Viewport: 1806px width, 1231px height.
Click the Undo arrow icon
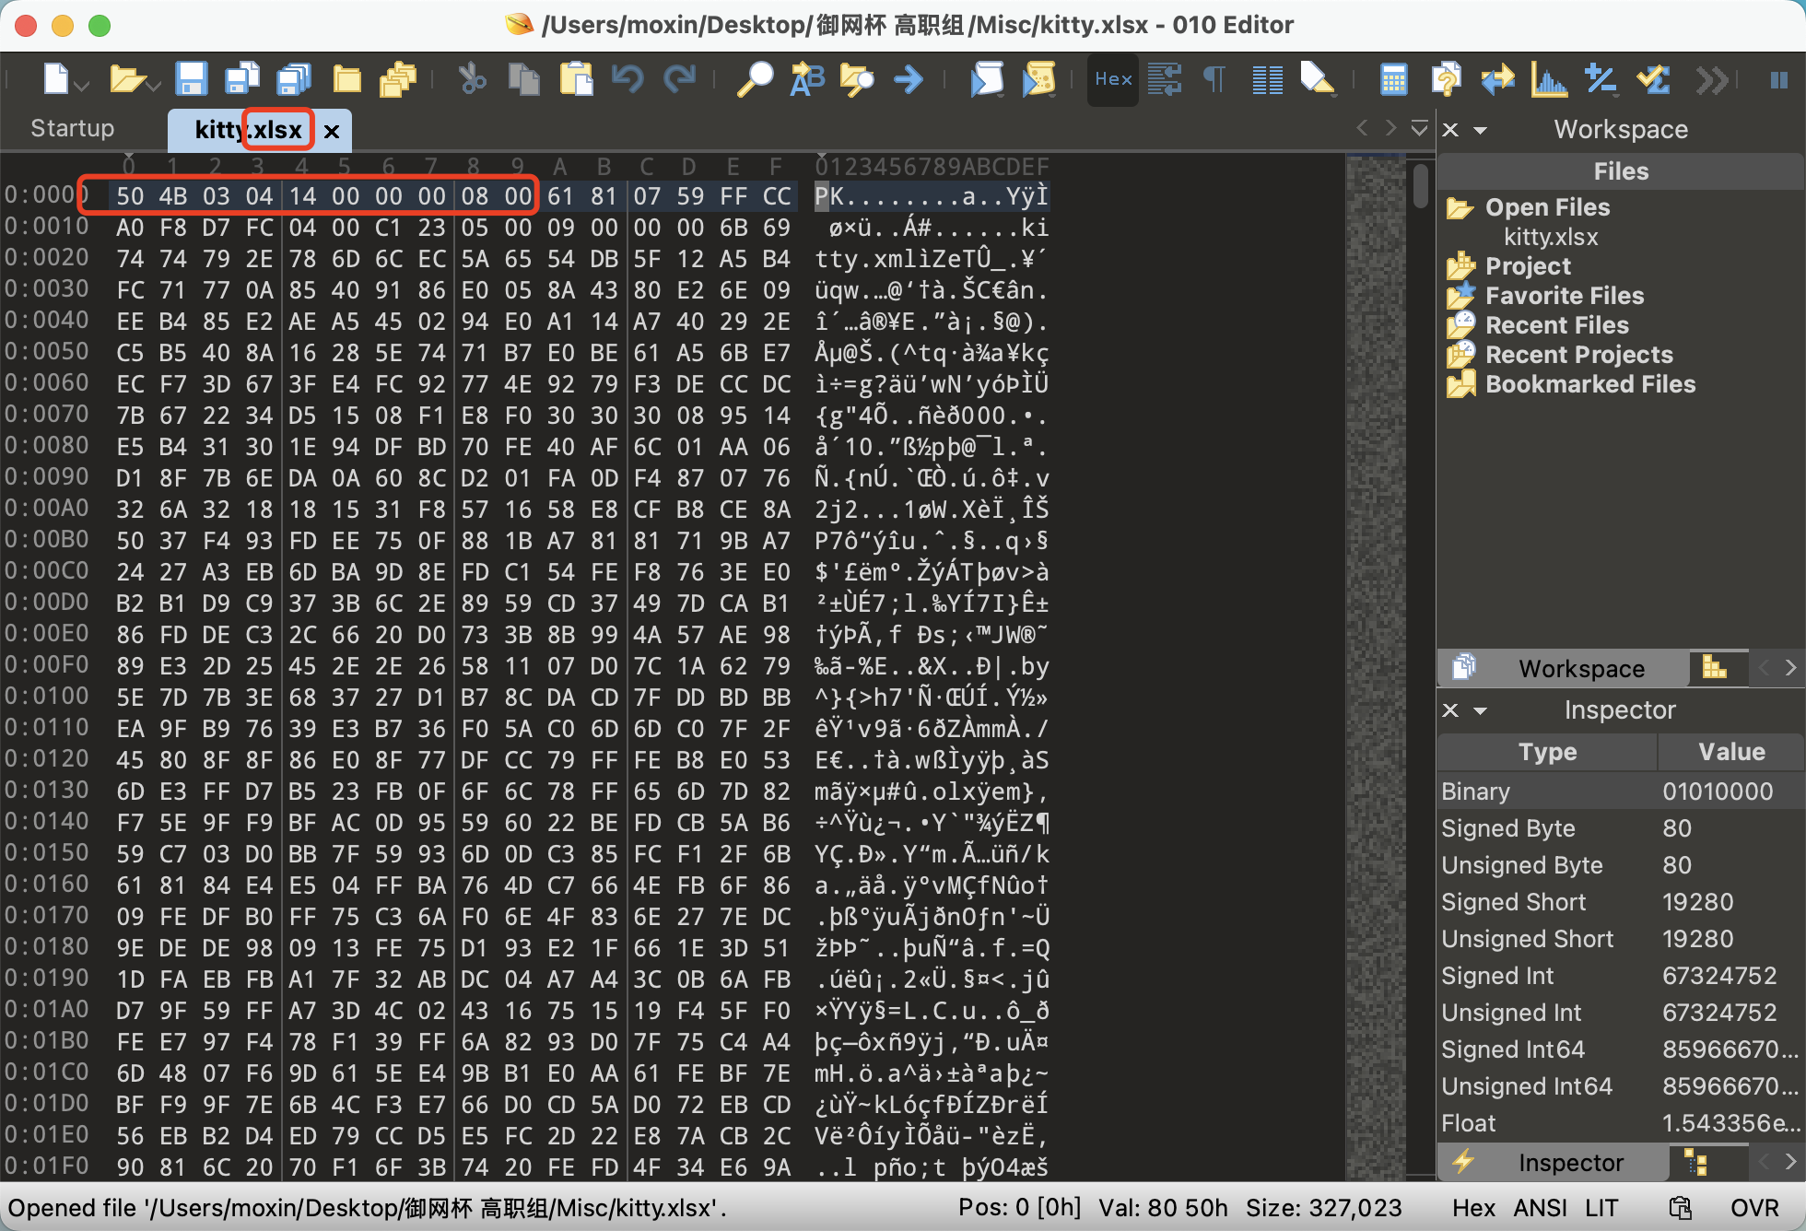tap(627, 79)
